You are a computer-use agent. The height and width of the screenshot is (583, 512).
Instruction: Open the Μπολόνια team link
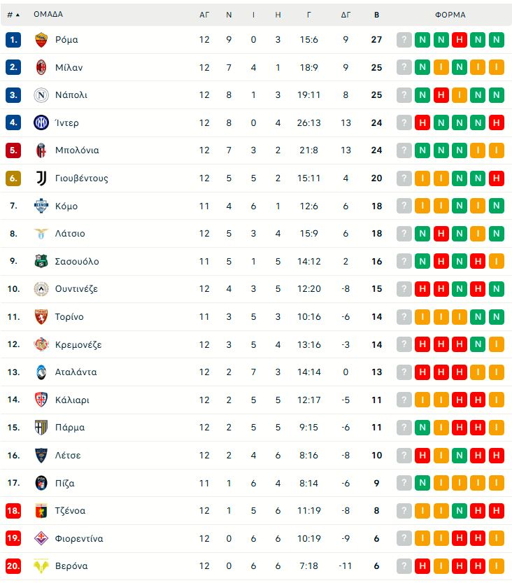pyautogui.click(x=77, y=150)
